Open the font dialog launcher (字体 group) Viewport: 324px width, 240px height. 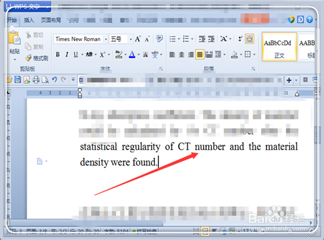pos(161,69)
